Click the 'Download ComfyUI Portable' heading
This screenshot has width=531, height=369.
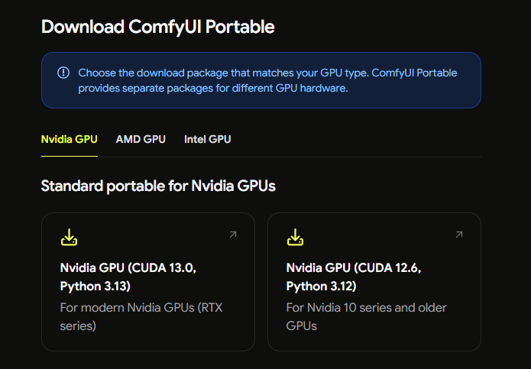coord(158,27)
